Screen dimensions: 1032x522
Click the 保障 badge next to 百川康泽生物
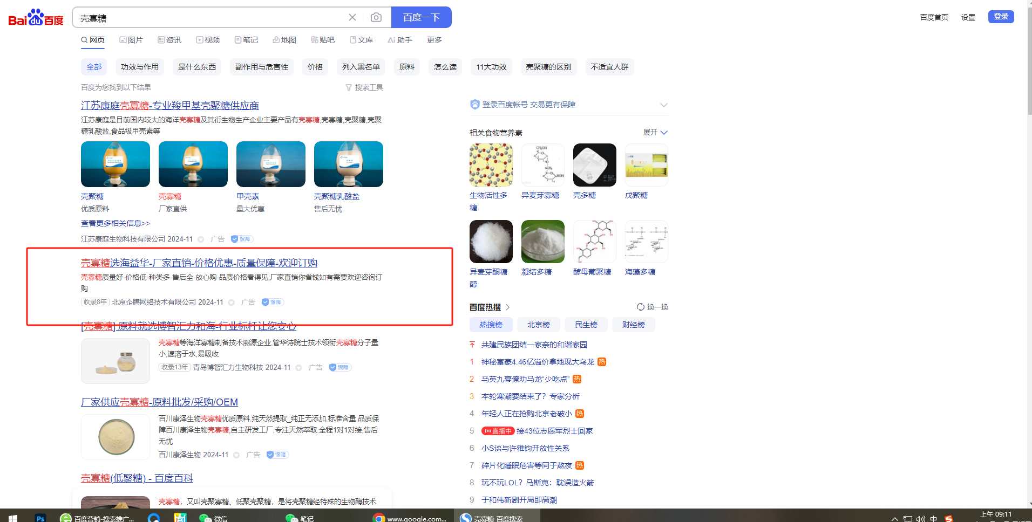277,455
